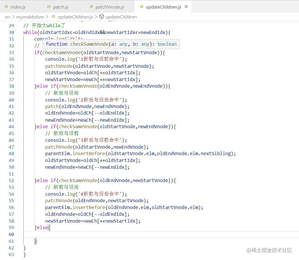This screenshot has width=299, height=260.
Task: Click the updateChildren symbol breadcrumb
Action: [121, 17]
